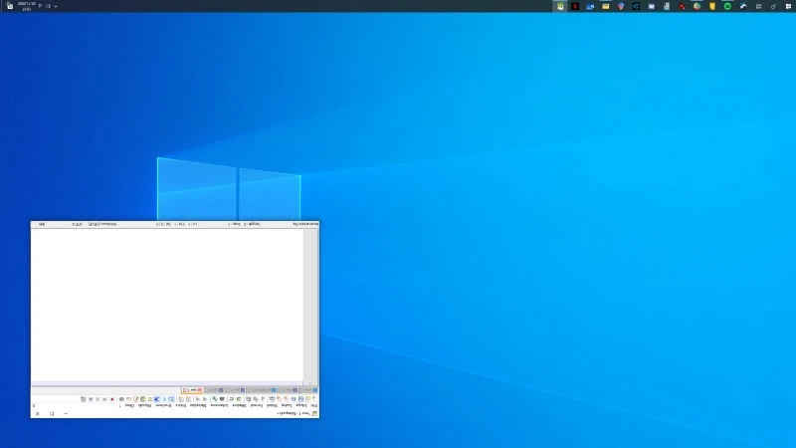
Task: Open Visual Studio Code from the taskbar
Action: click(636, 6)
